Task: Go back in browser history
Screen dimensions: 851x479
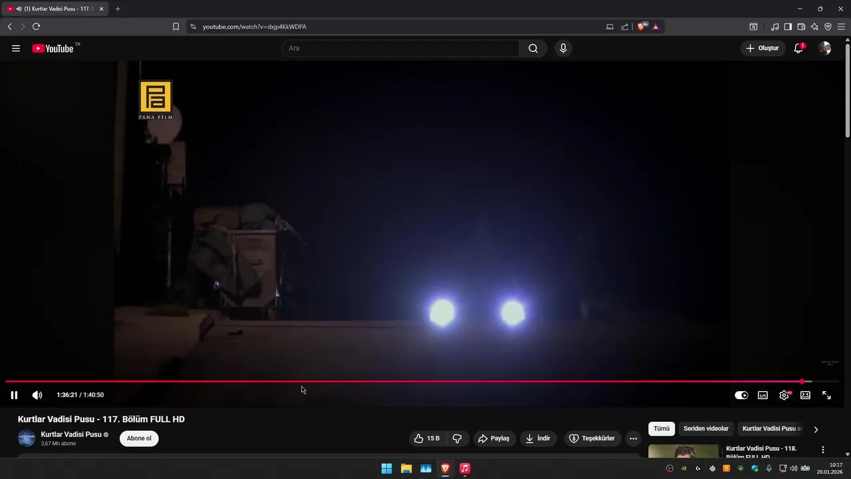Action: pos(9,27)
